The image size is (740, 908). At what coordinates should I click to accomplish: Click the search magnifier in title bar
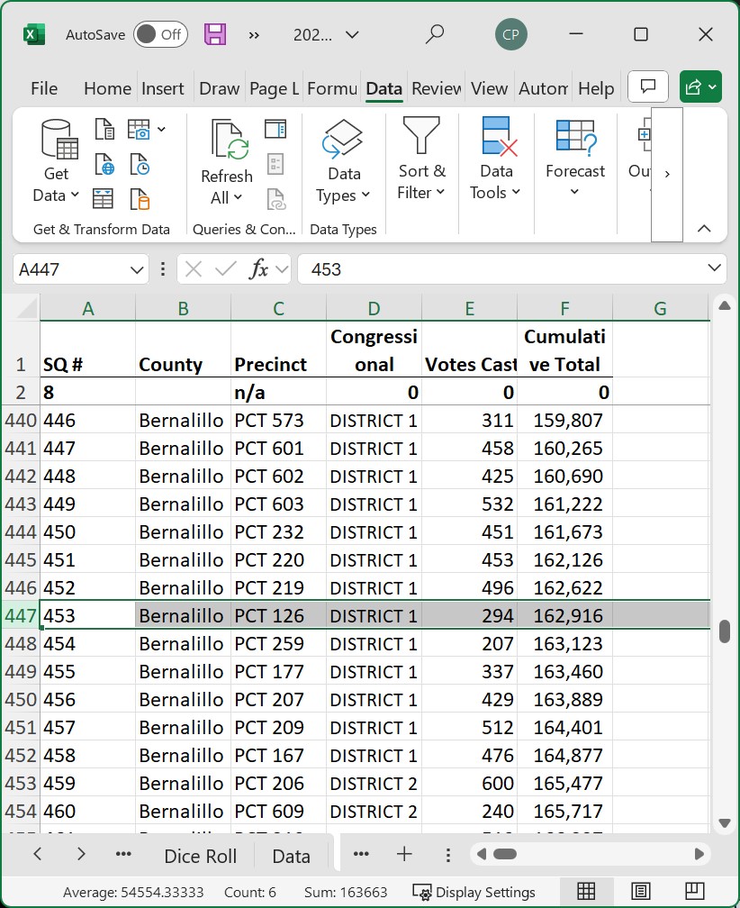[435, 34]
